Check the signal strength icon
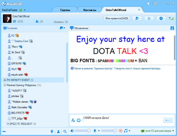The width and height of the screenshot is (177, 136). pyautogui.click(x=171, y=19)
